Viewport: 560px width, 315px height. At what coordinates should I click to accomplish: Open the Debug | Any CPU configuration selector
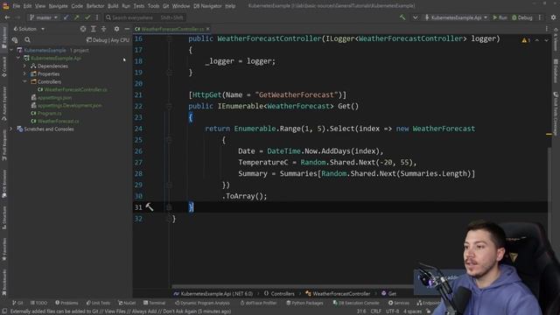(108, 40)
